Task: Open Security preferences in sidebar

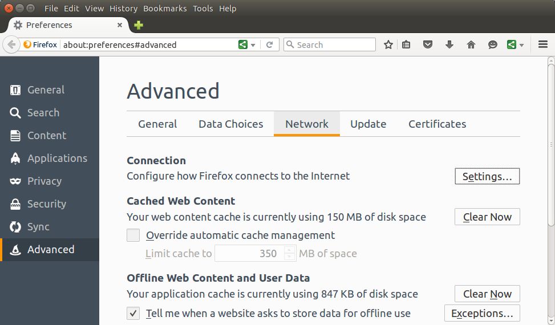Action: [x=50, y=204]
